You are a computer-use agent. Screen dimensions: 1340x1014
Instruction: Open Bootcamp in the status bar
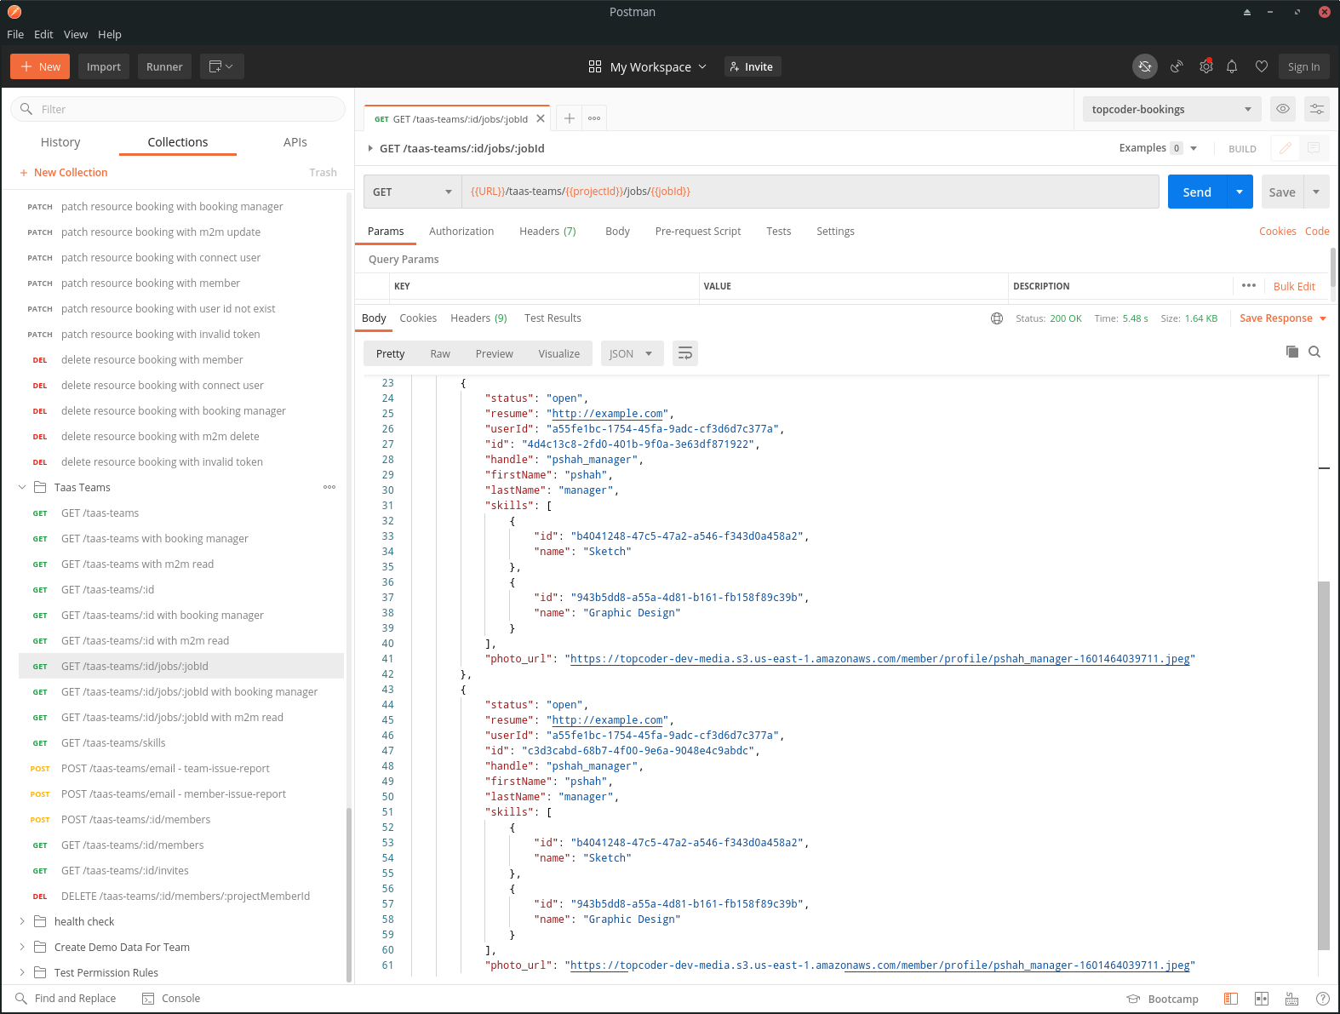click(1162, 999)
